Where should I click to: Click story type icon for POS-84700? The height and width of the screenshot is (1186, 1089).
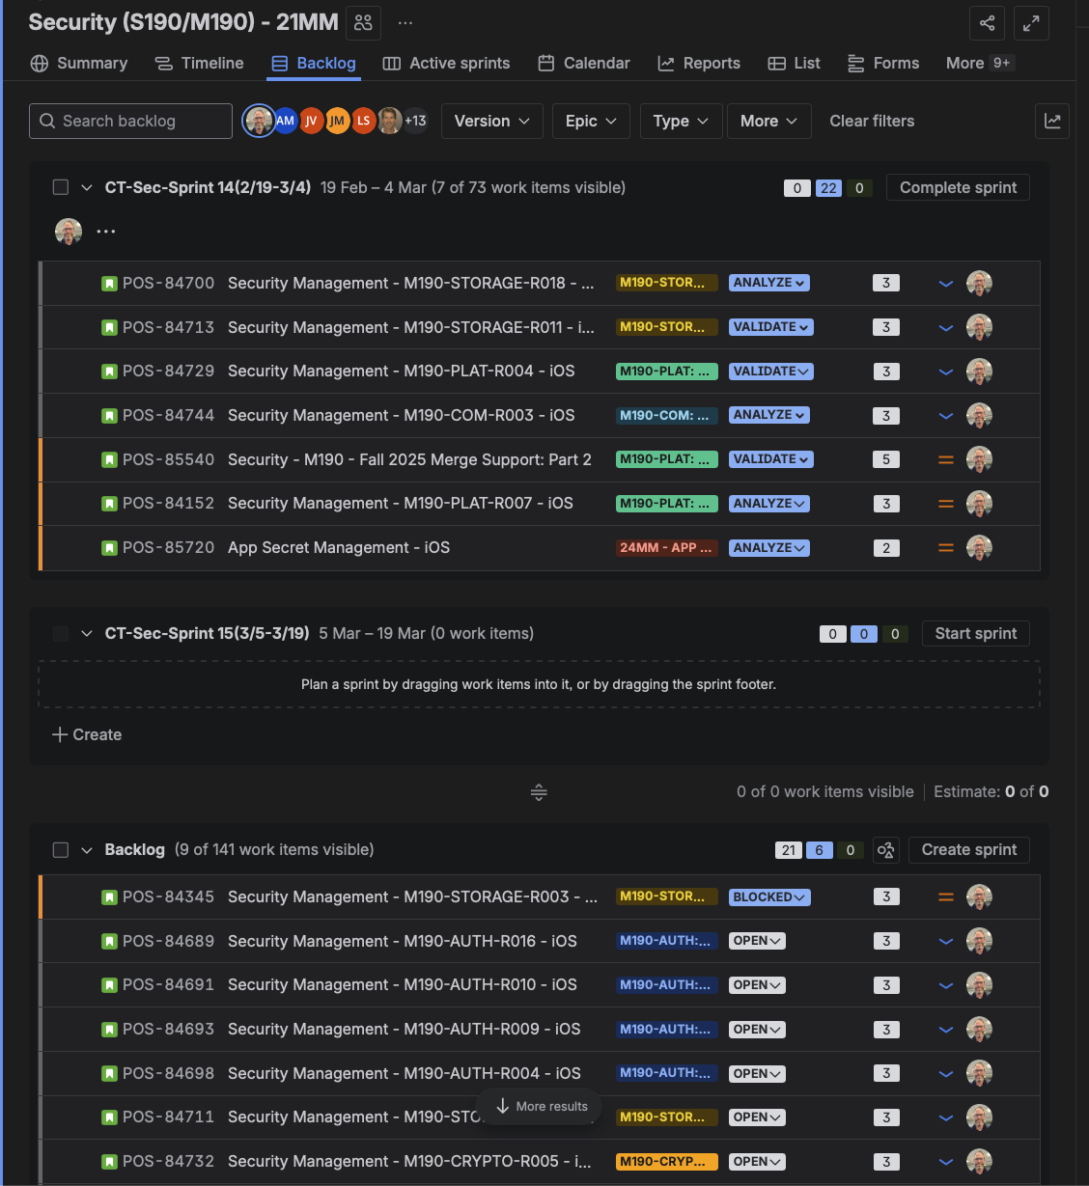coord(110,284)
